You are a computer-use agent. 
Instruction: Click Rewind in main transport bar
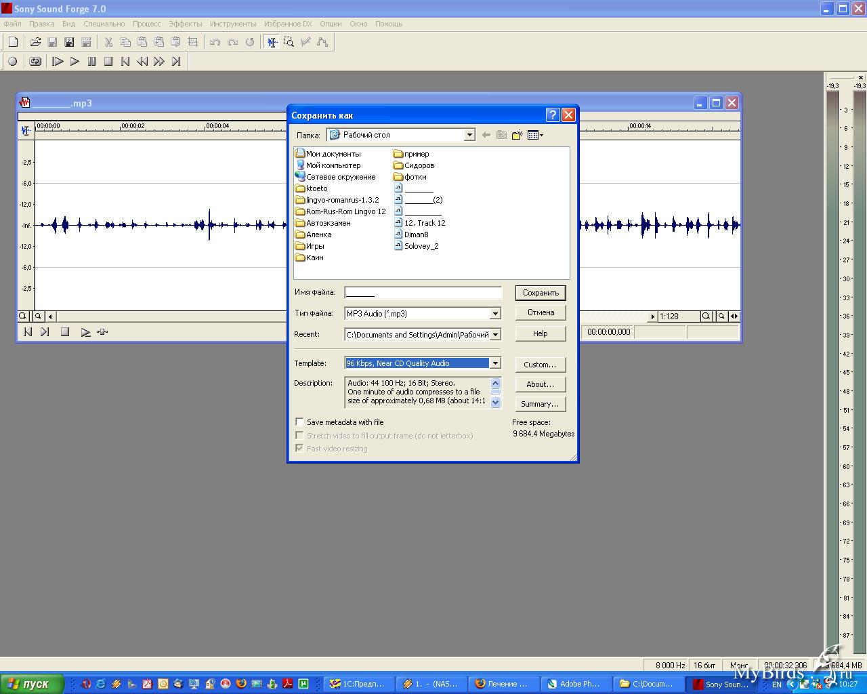[142, 62]
